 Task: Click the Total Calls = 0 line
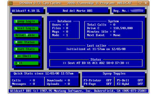pos(101,25)
